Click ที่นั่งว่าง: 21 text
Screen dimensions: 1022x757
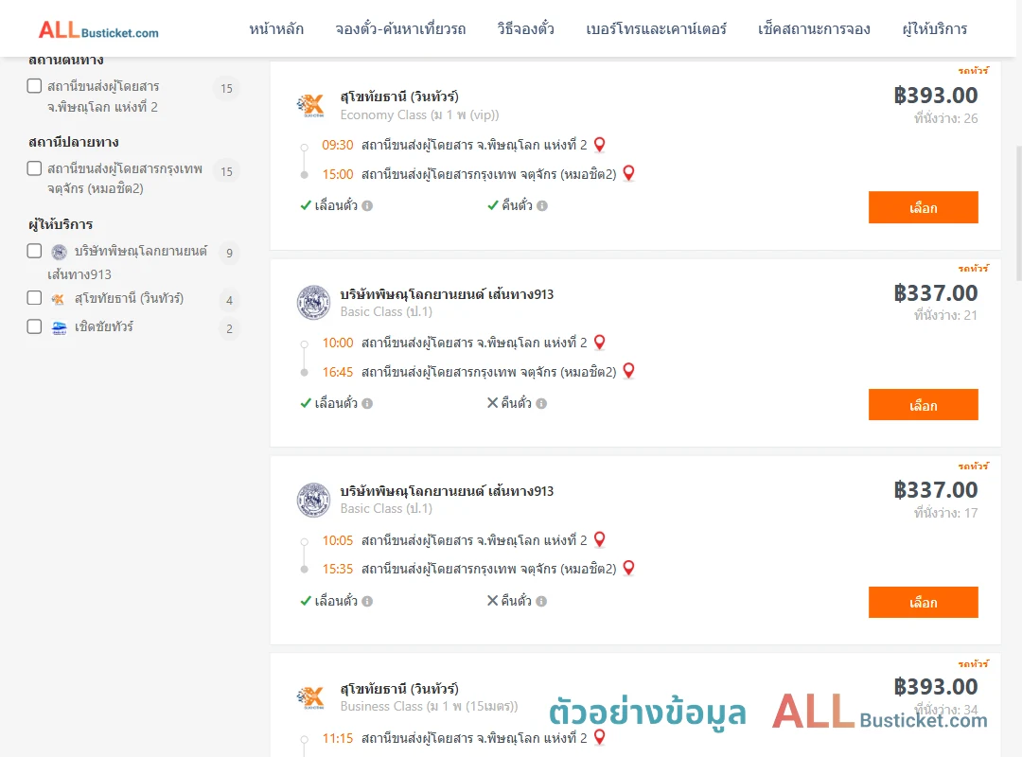[945, 316]
